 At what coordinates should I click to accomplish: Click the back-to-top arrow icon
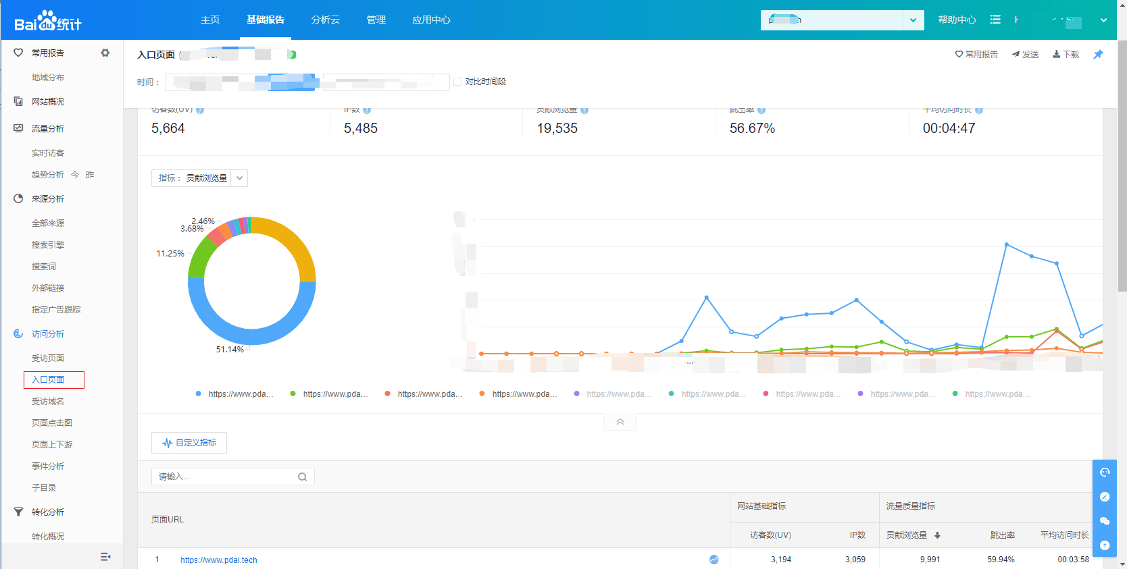(1105, 545)
